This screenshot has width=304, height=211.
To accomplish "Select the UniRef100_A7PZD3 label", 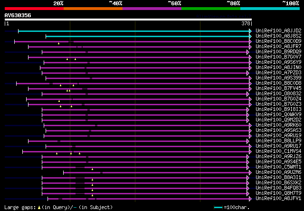I will (x=278, y=73).
